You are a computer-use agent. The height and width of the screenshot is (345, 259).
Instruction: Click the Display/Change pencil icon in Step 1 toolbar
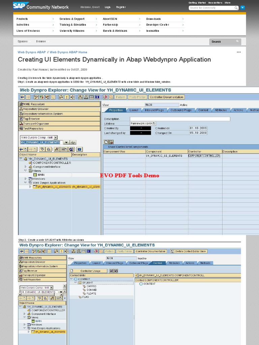pos(36,97)
